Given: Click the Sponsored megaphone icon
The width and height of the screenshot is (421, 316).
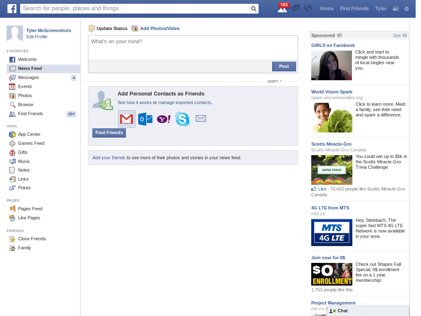Looking at the screenshot, I should tap(339, 35).
